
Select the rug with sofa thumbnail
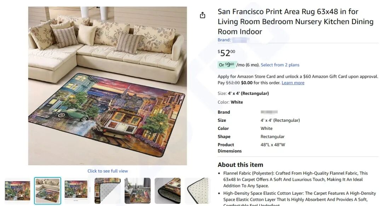coord(47,191)
